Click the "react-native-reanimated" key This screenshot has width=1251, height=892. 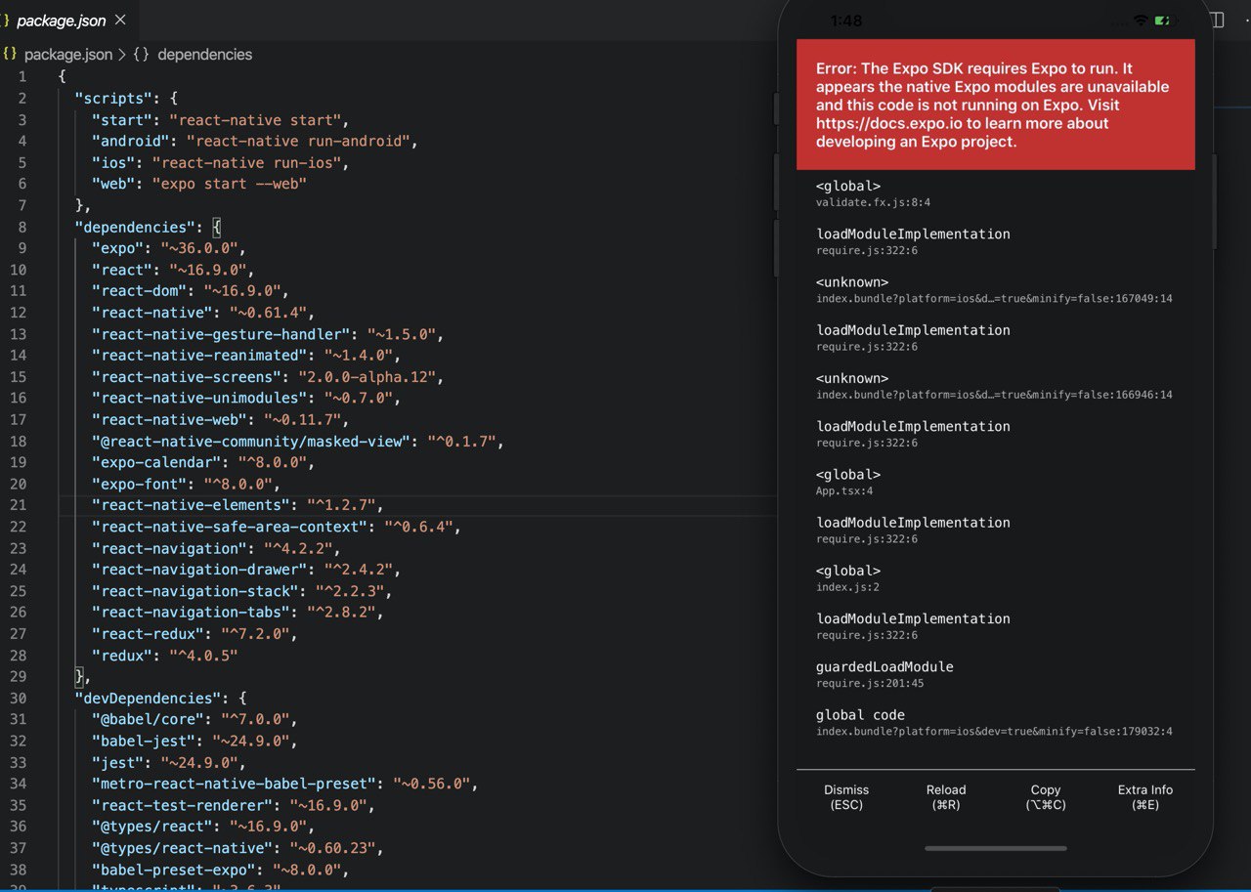(198, 356)
